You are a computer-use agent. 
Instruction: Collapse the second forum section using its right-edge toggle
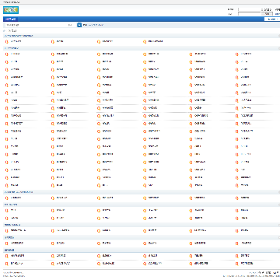point(279,48)
